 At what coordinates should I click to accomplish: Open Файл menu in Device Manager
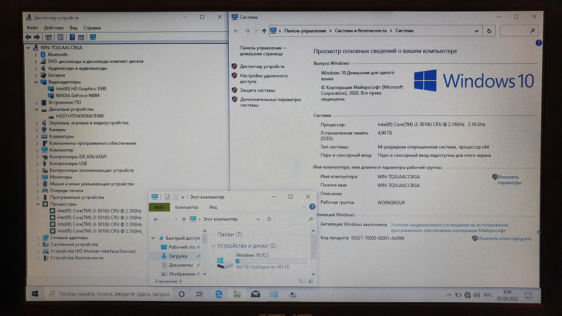[32, 28]
